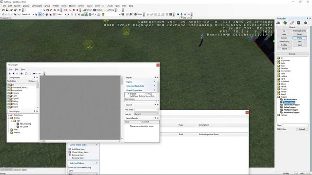The width and height of the screenshot is (312, 175).
Task: Activate the Move object tool
Action: (x=39, y=14)
